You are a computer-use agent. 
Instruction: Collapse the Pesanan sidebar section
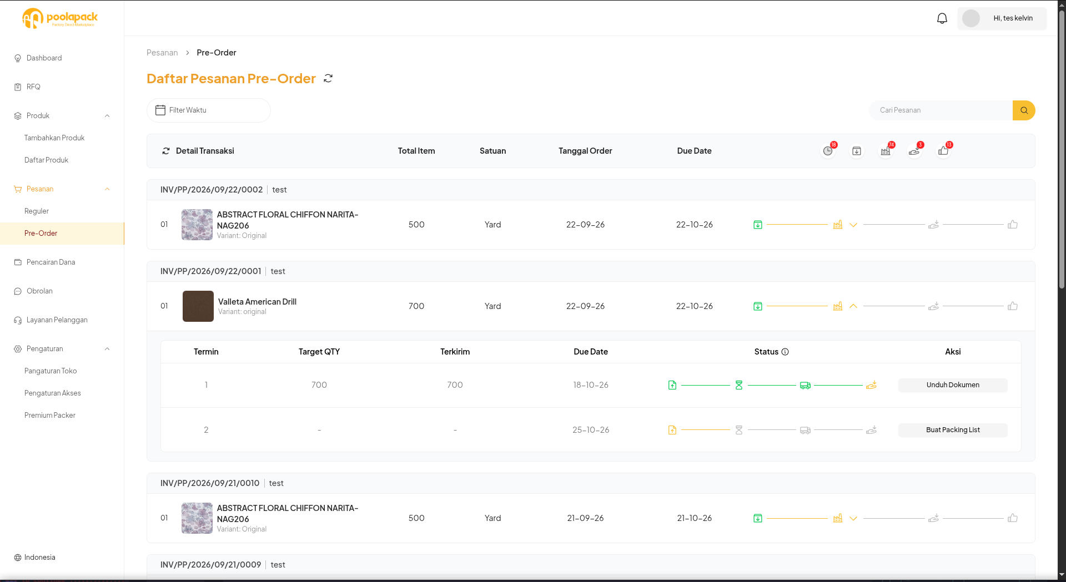click(x=107, y=189)
